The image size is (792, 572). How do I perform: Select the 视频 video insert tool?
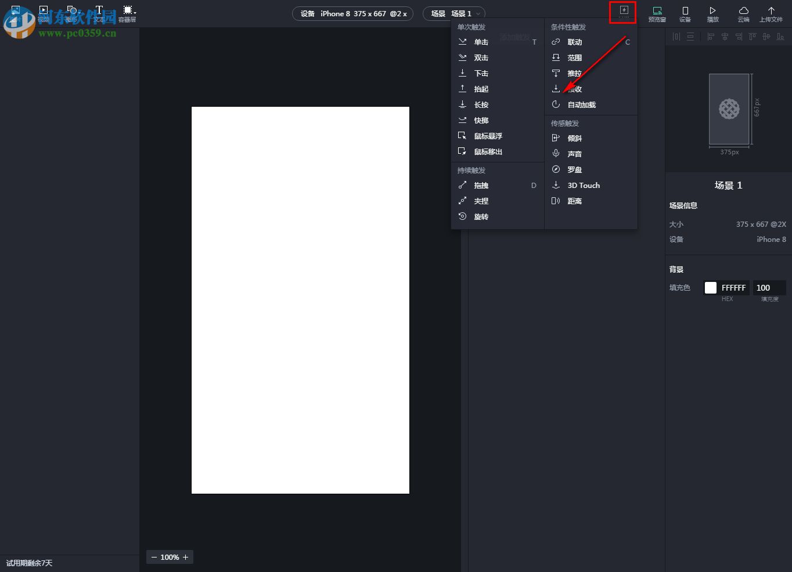44,10
